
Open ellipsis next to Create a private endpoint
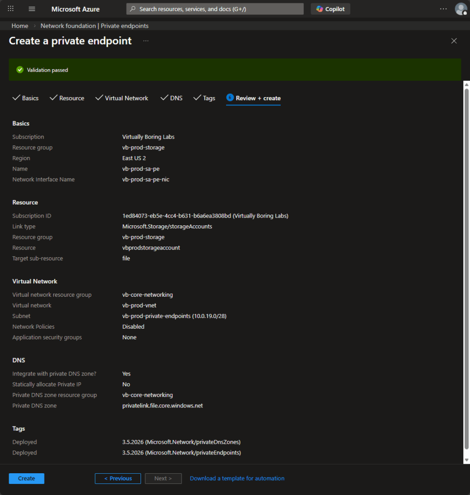pyautogui.click(x=146, y=41)
